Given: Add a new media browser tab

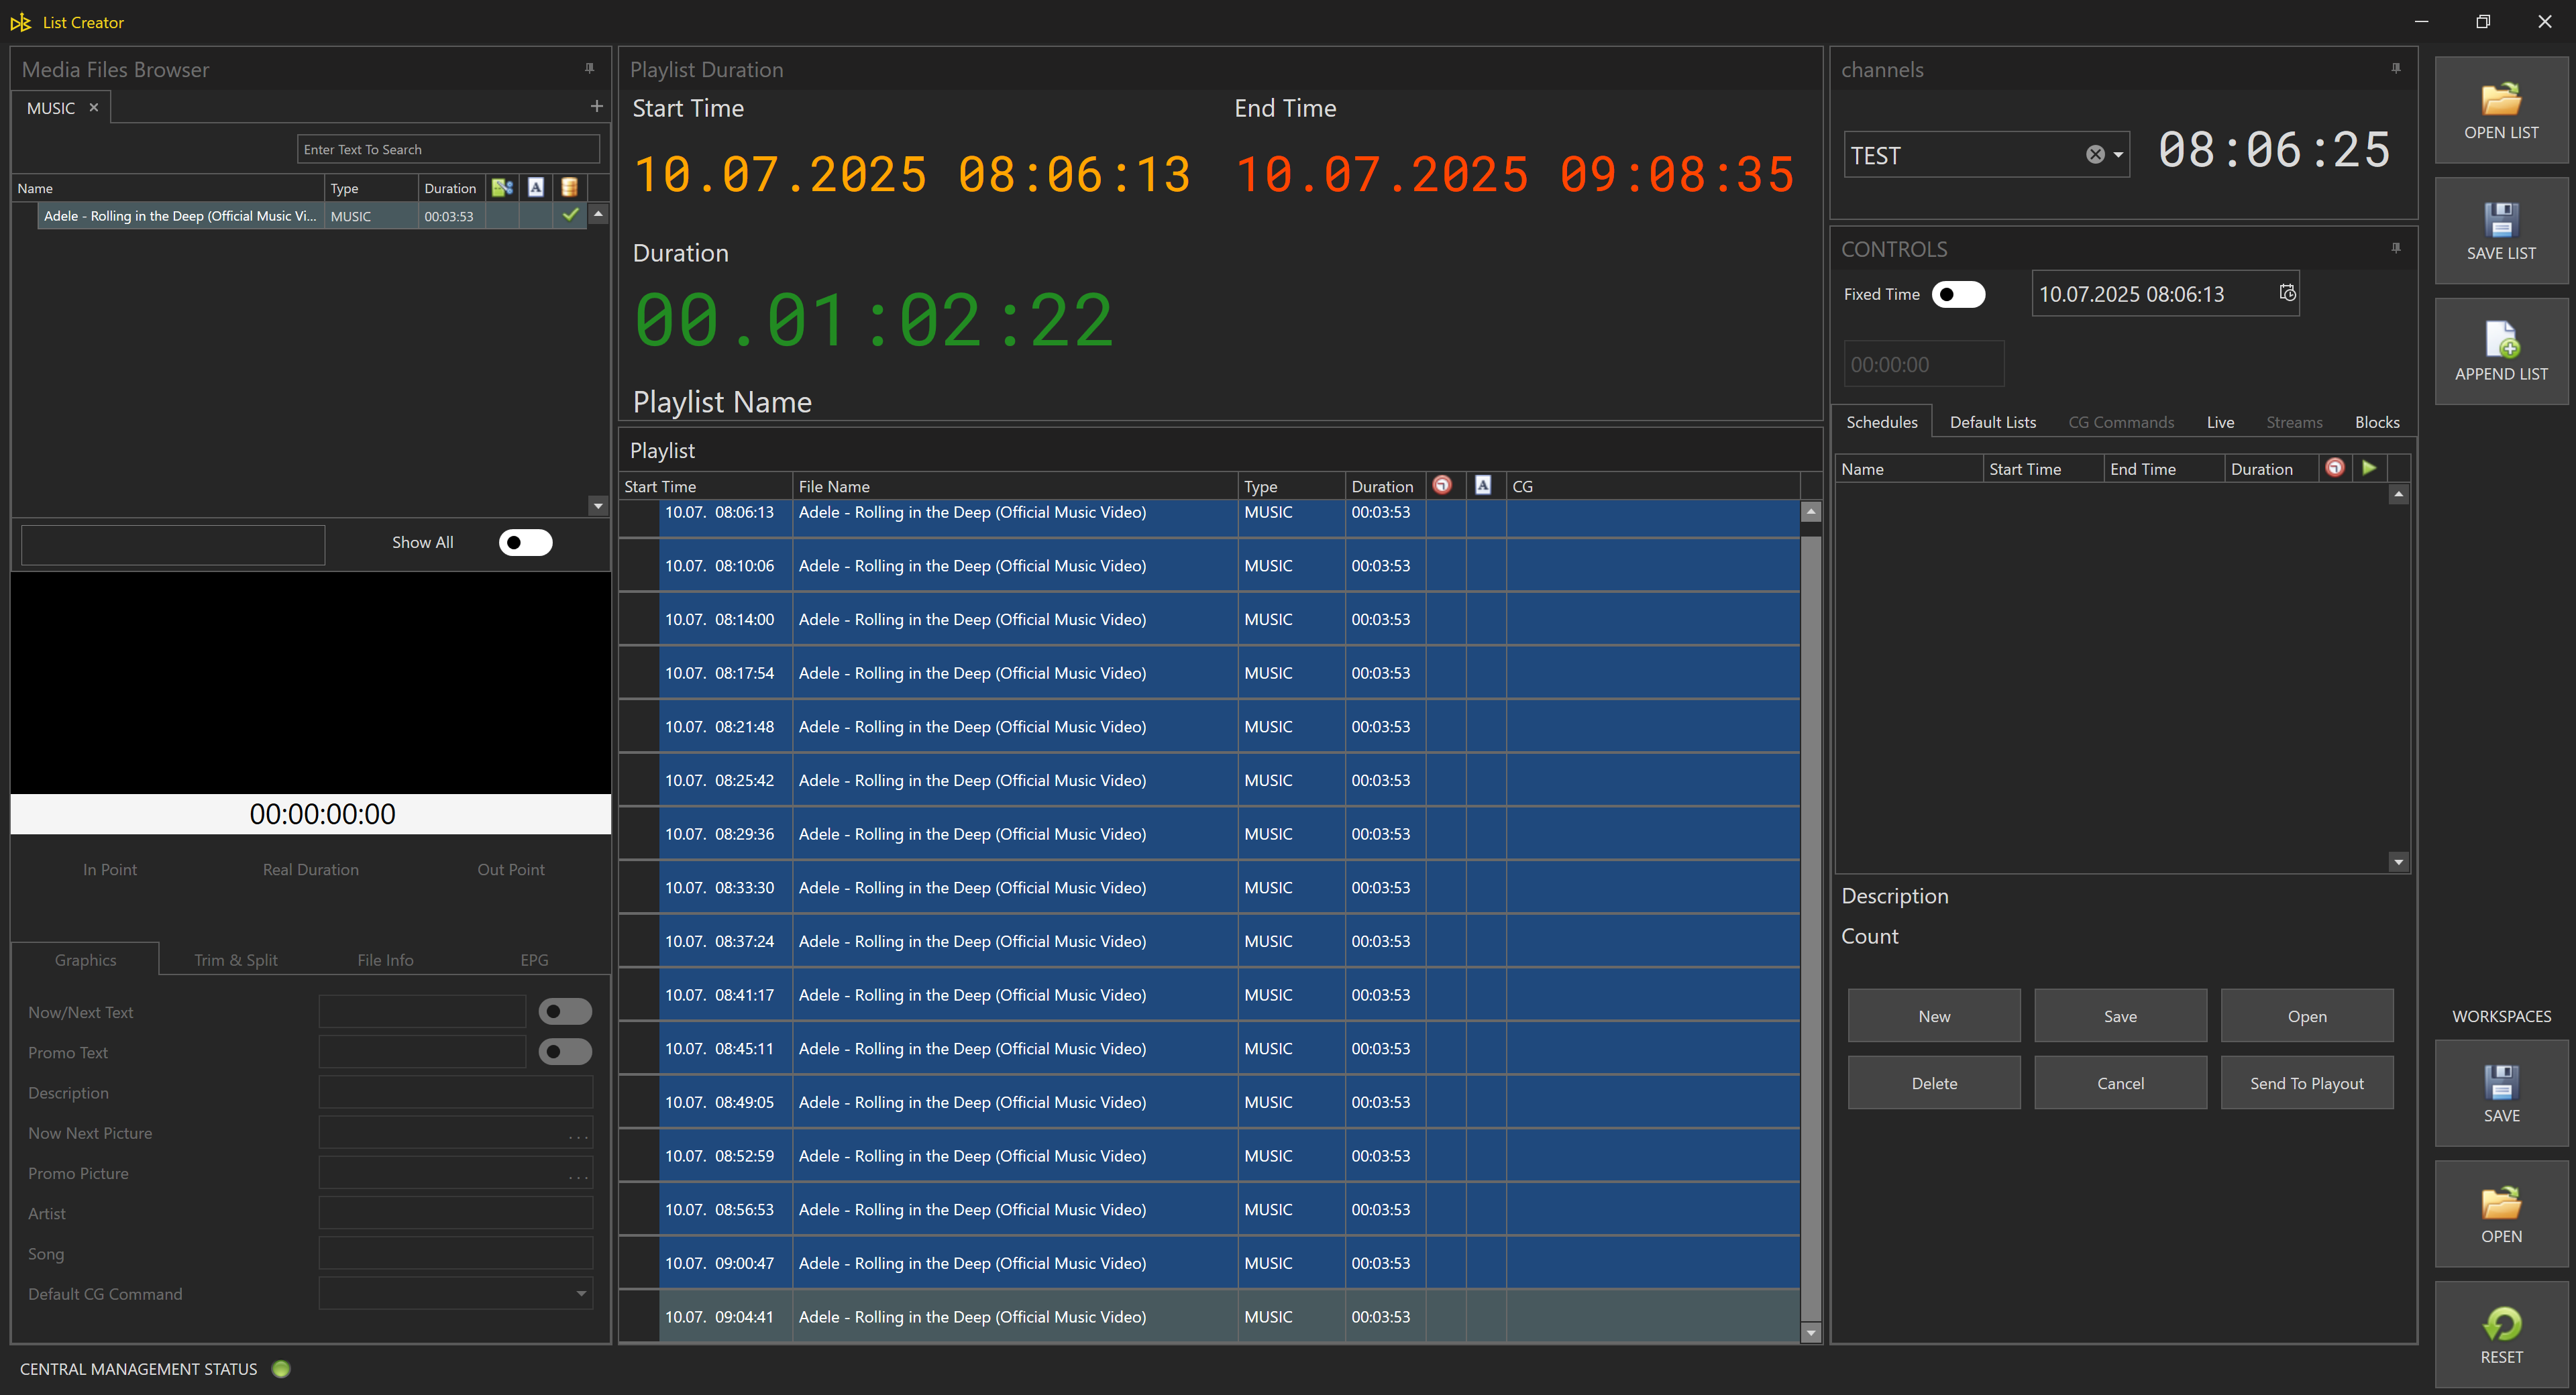Looking at the screenshot, I should point(596,106).
